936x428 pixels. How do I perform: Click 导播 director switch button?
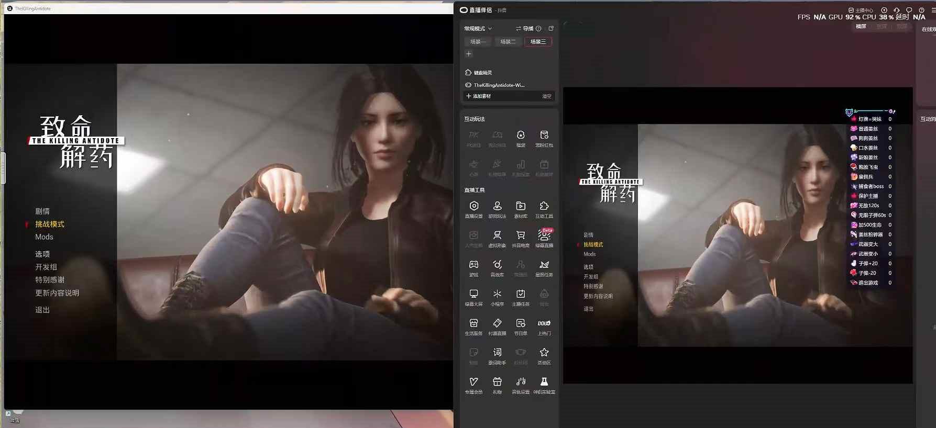click(525, 29)
